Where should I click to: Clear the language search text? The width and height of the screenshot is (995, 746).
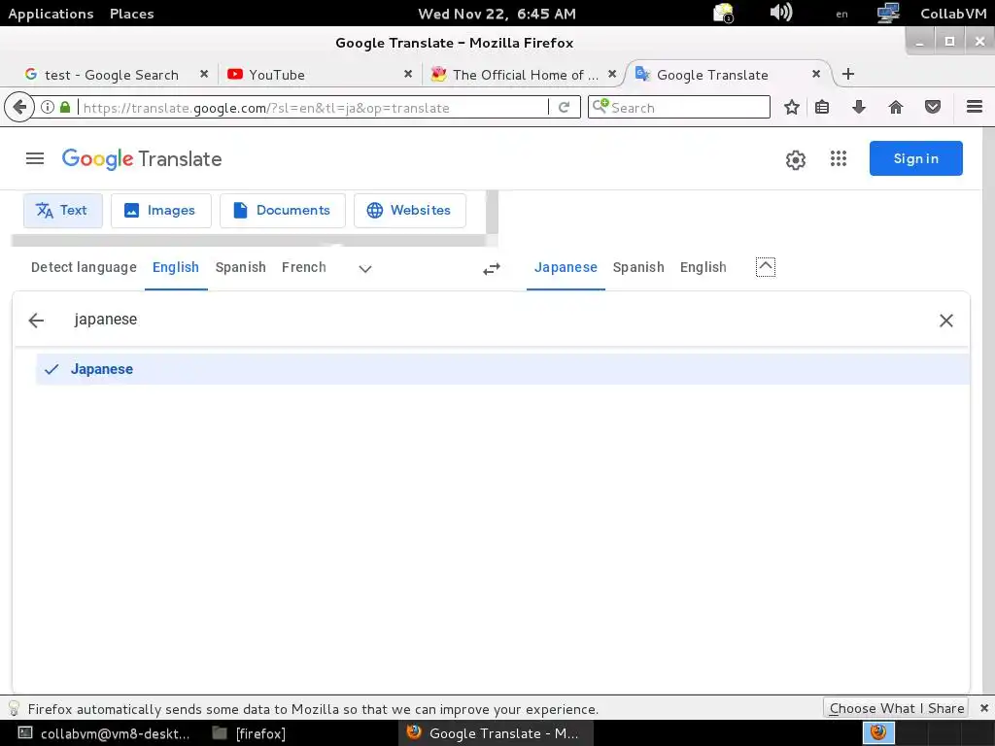pyautogui.click(x=945, y=321)
